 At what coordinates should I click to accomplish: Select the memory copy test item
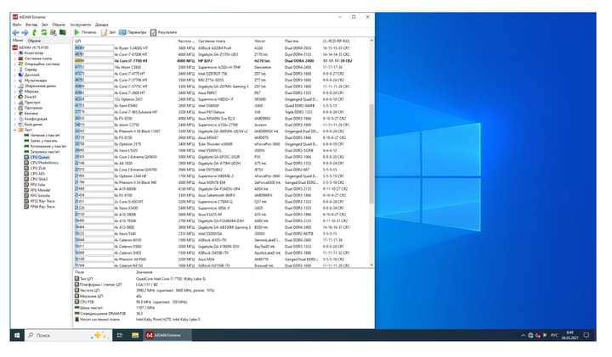pyautogui.click(x=45, y=146)
